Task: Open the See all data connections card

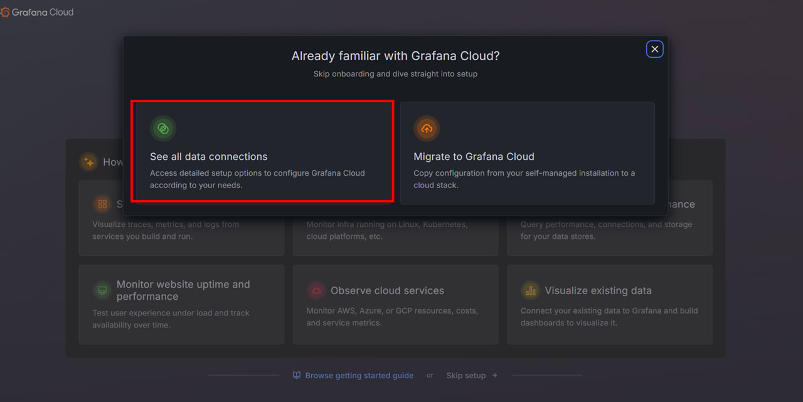Action: pyautogui.click(x=263, y=153)
